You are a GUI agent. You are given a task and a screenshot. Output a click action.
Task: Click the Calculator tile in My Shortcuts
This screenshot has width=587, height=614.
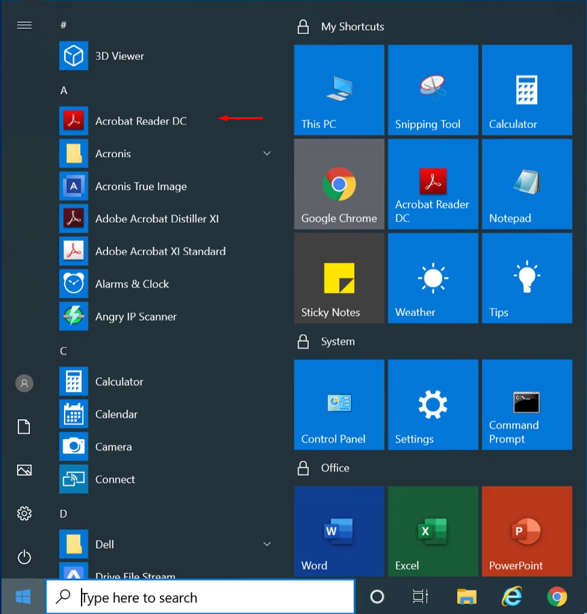[526, 90]
